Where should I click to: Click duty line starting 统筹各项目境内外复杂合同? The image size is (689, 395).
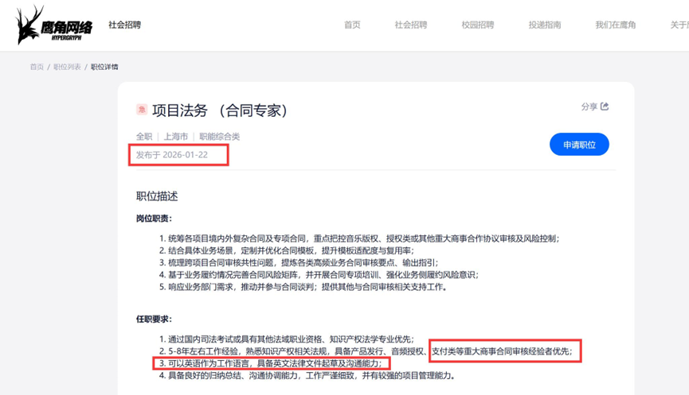point(359,238)
